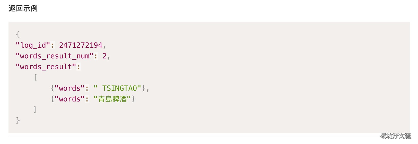Select the "words_result_num" key
The width and height of the screenshot is (418, 144).
point(55,56)
